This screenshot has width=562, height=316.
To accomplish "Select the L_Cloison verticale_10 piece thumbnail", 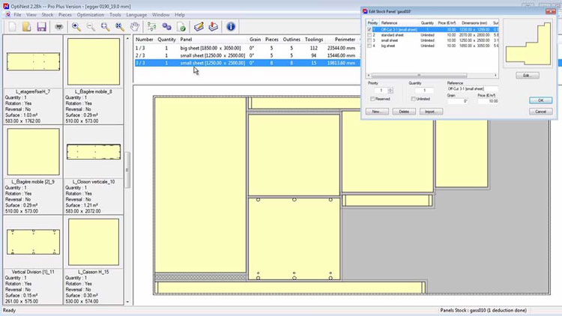I will (x=94, y=152).
